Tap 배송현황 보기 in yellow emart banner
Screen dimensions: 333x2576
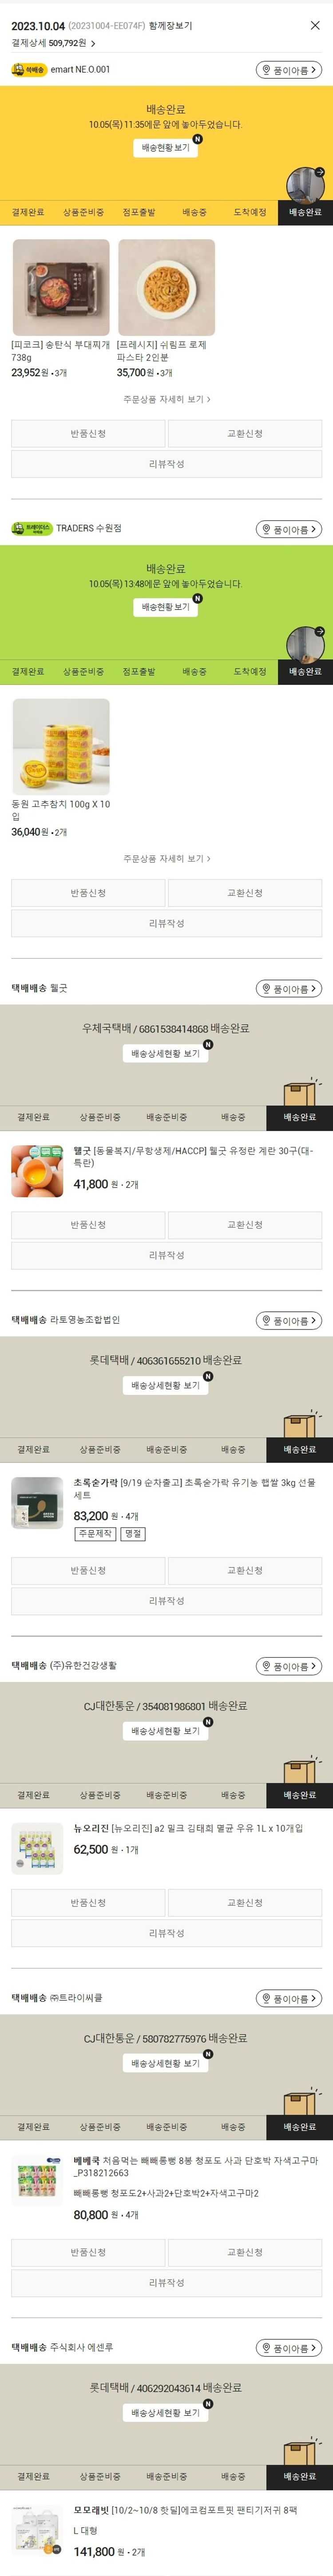click(166, 147)
